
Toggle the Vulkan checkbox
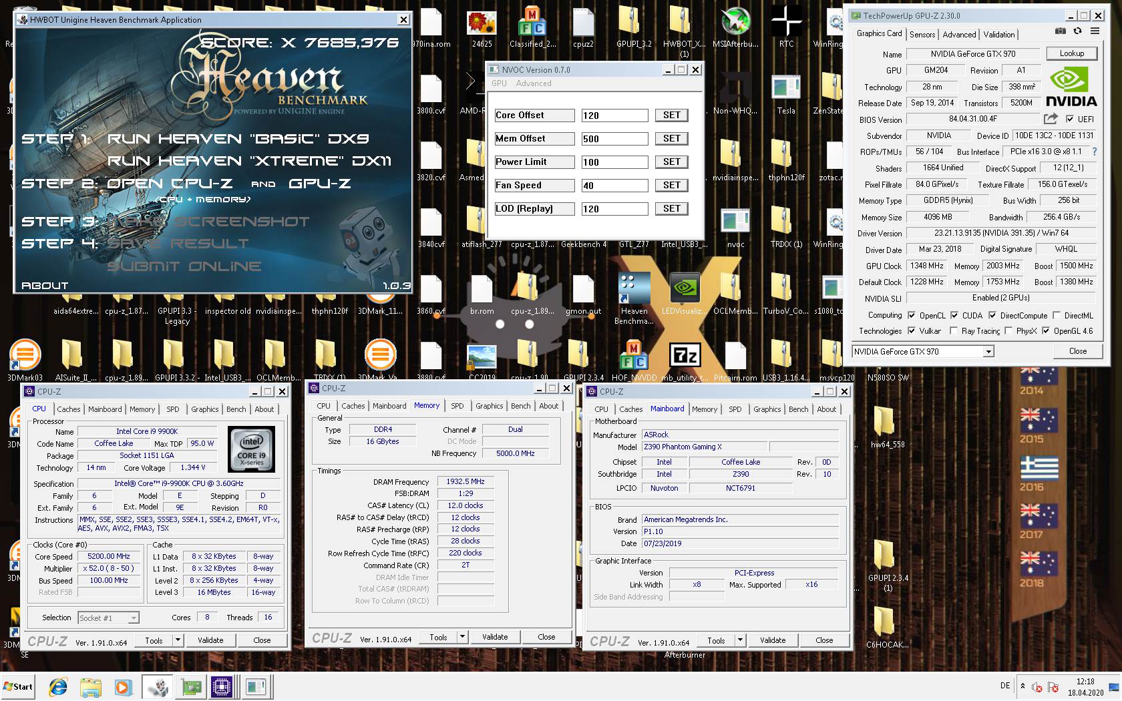[912, 331]
